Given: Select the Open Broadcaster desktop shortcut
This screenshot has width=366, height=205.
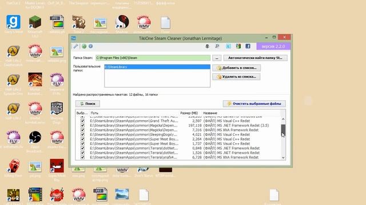Looking at the screenshot, I should point(35,137).
